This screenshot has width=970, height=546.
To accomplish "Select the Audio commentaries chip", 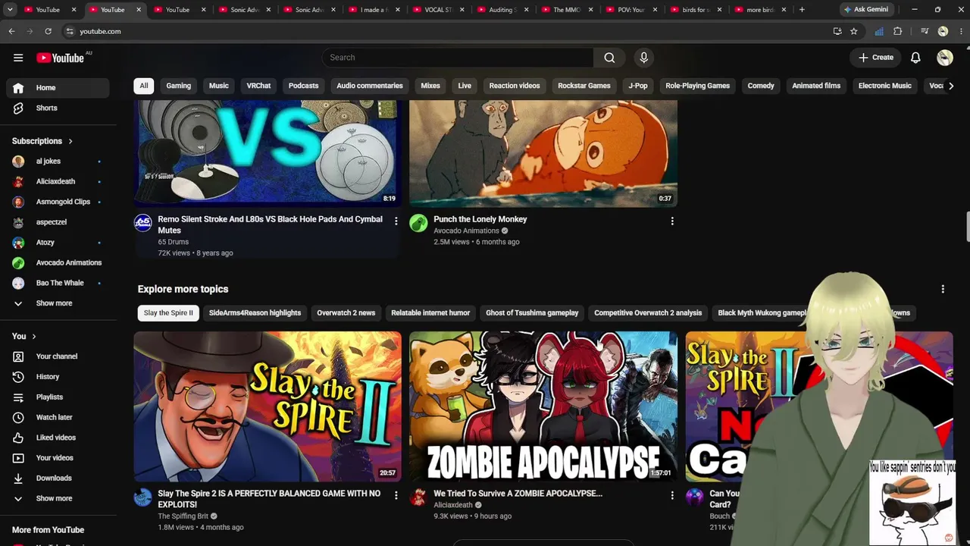I will 370,86.
